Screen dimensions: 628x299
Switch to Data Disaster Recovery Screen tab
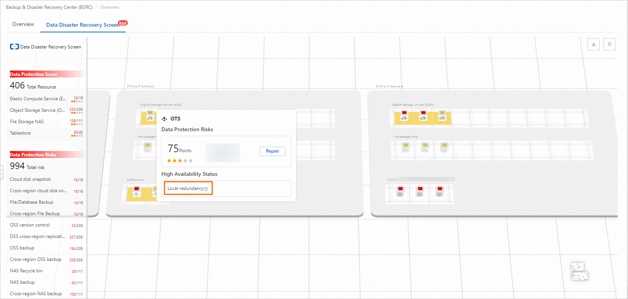pyautogui.click(x=83, y=25)
